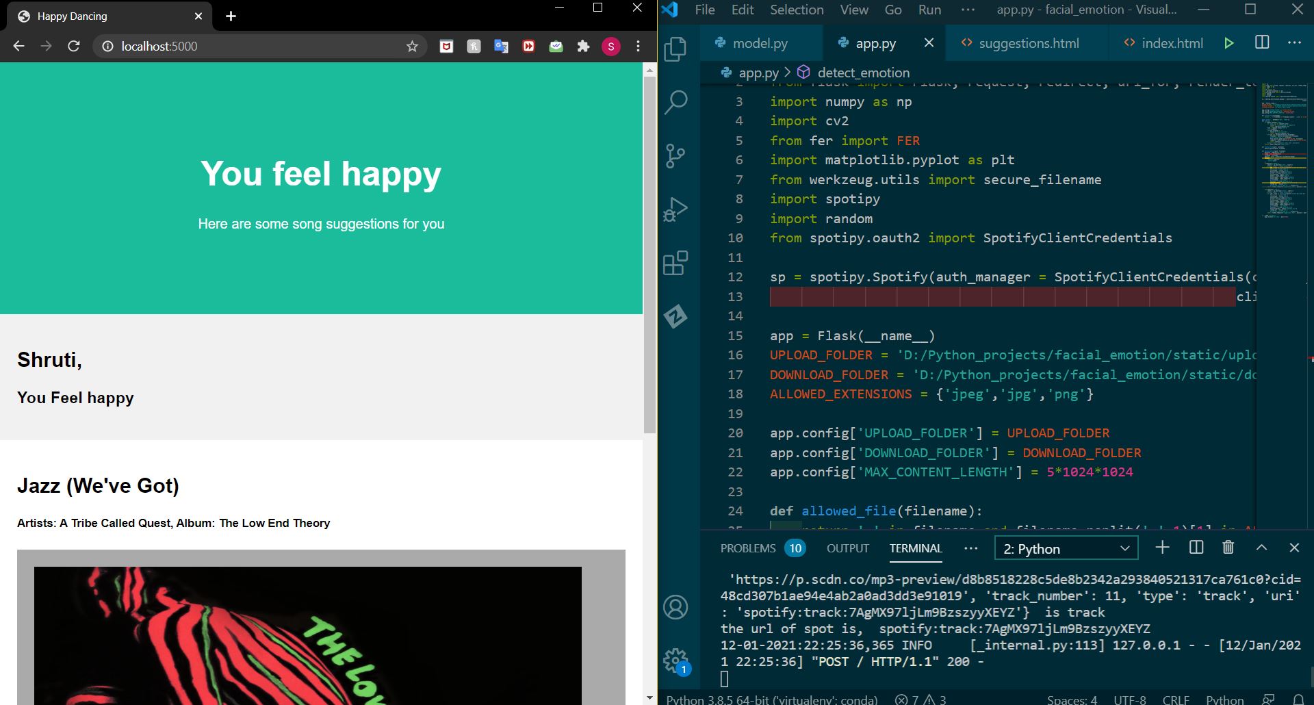Open a new Chrome tab

pyautogui.click(x=231, y=16)
